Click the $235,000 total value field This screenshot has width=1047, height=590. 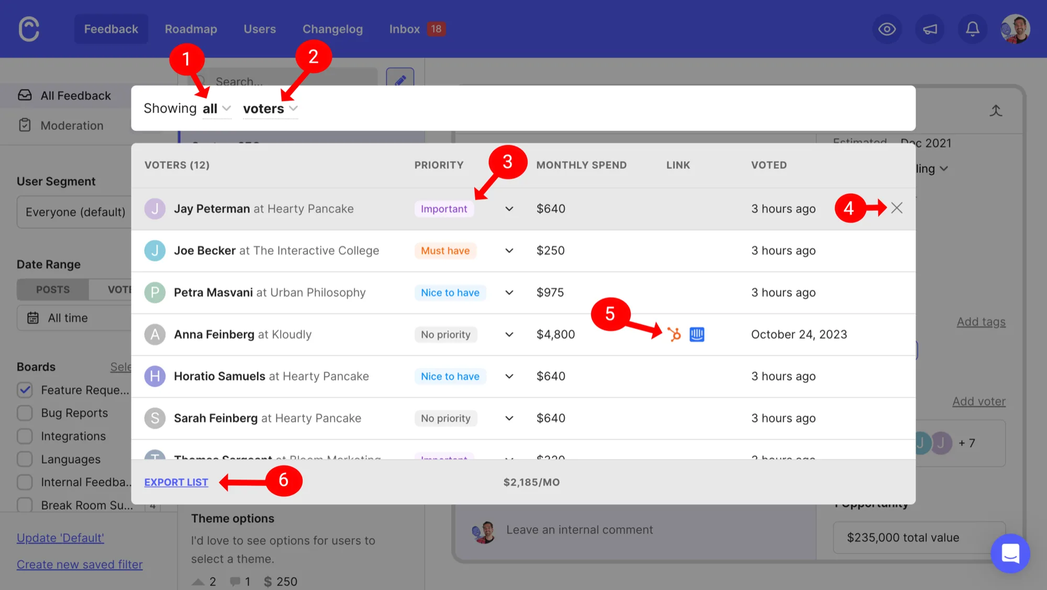point(919,538)
